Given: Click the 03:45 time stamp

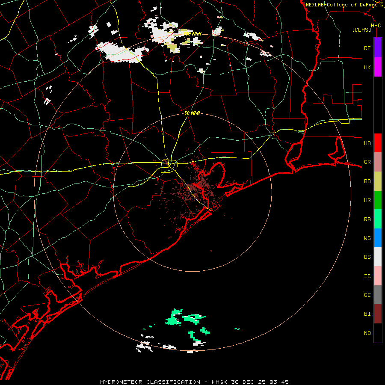Looking at the screenshot, I should (x=278, y=382).
